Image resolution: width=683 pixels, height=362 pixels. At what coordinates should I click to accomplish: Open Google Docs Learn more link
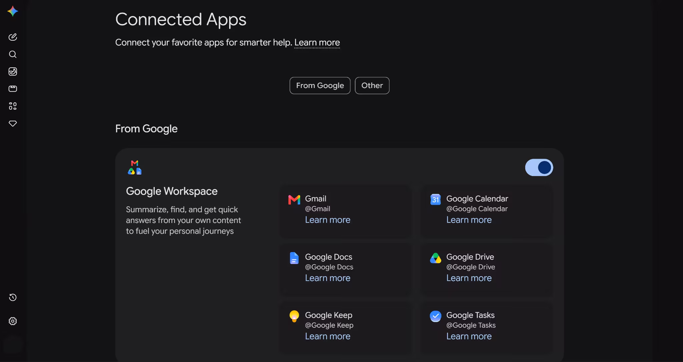coord(327,278)
